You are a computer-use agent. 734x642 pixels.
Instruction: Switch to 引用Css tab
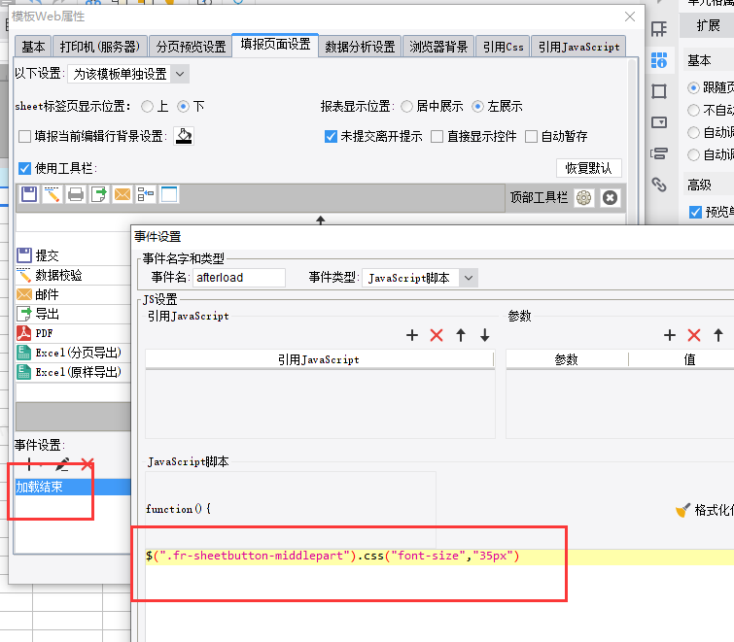pyautogui.click(x=503, y=47)
